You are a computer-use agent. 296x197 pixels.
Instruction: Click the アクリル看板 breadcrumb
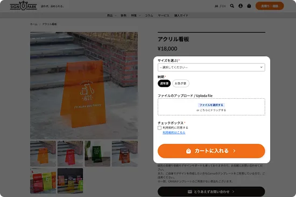point(50,24)
